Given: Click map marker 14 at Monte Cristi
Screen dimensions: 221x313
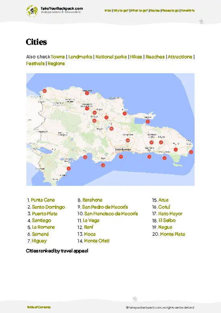Looking at the screenshot, I should (45, 91).
